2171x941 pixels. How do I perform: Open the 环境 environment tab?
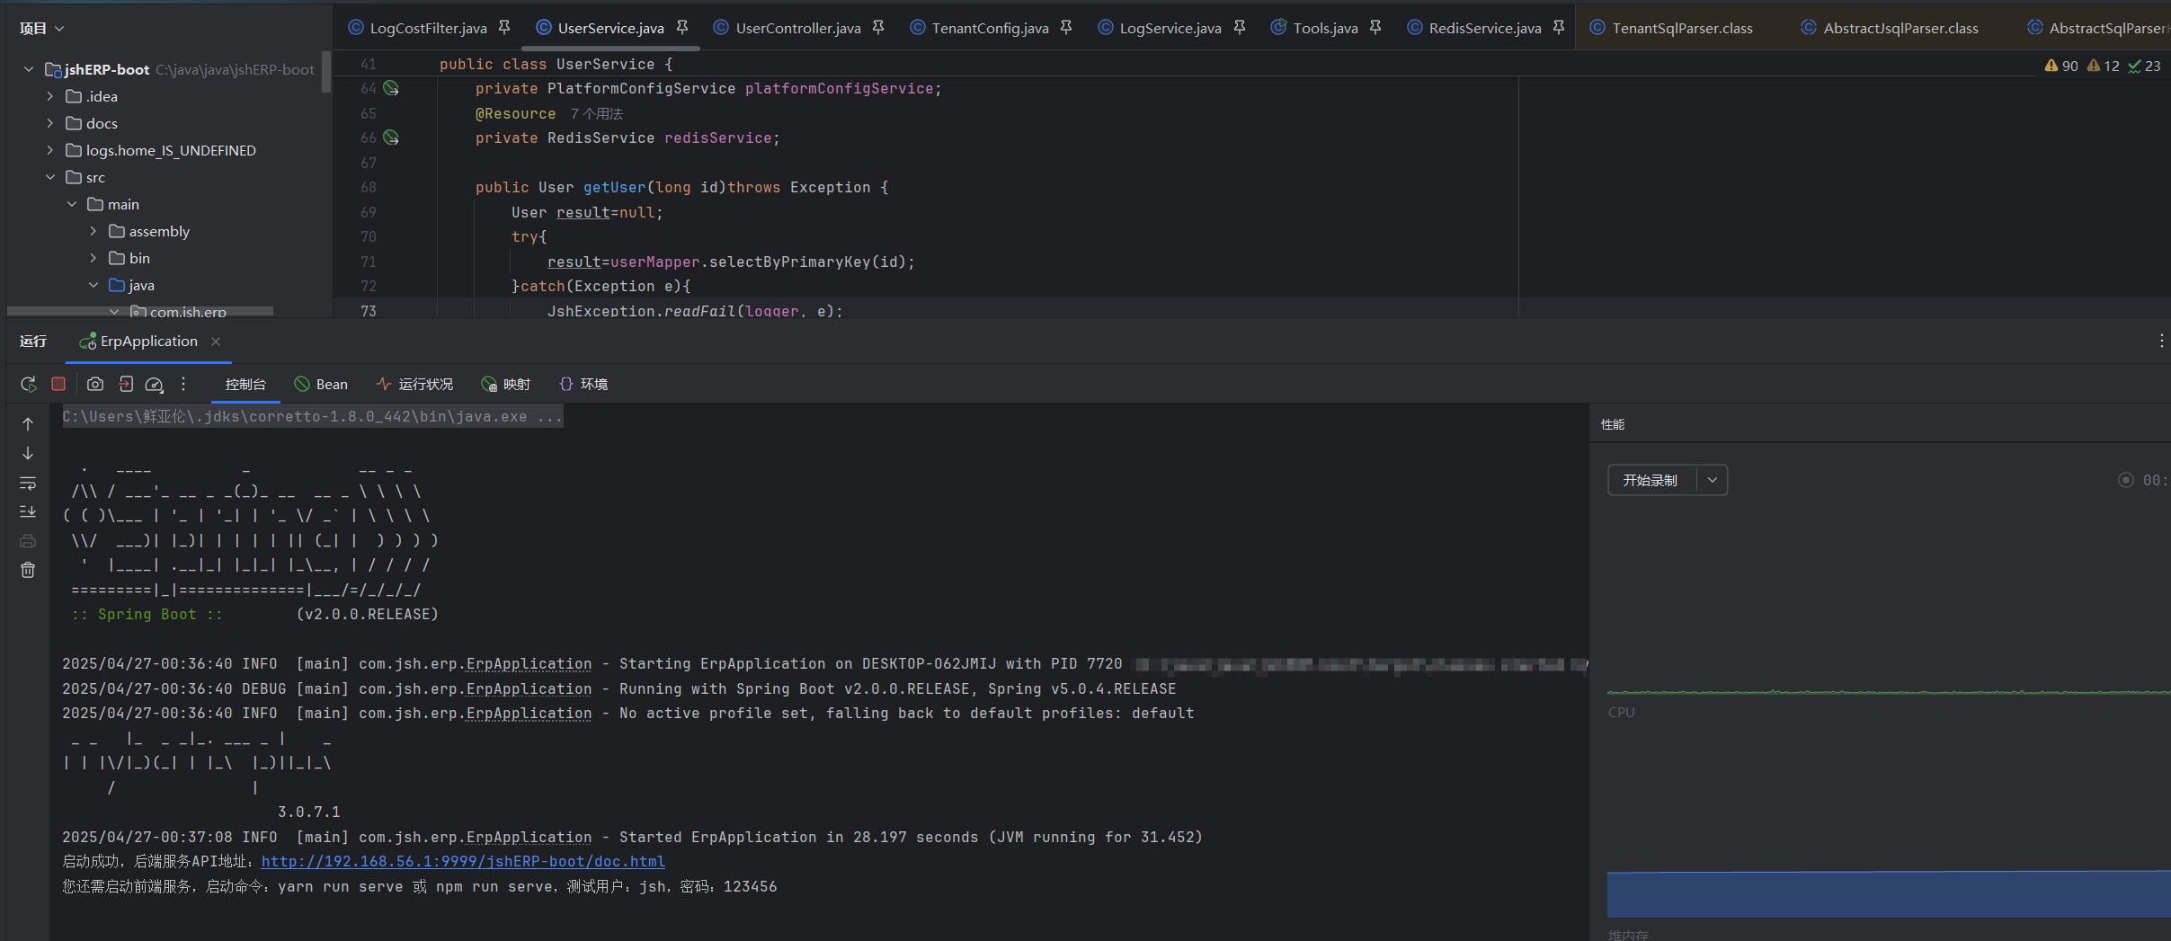click(583, 384)
